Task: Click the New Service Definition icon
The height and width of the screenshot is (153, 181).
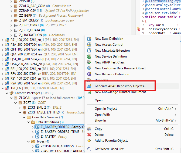Action: point(89,56)
